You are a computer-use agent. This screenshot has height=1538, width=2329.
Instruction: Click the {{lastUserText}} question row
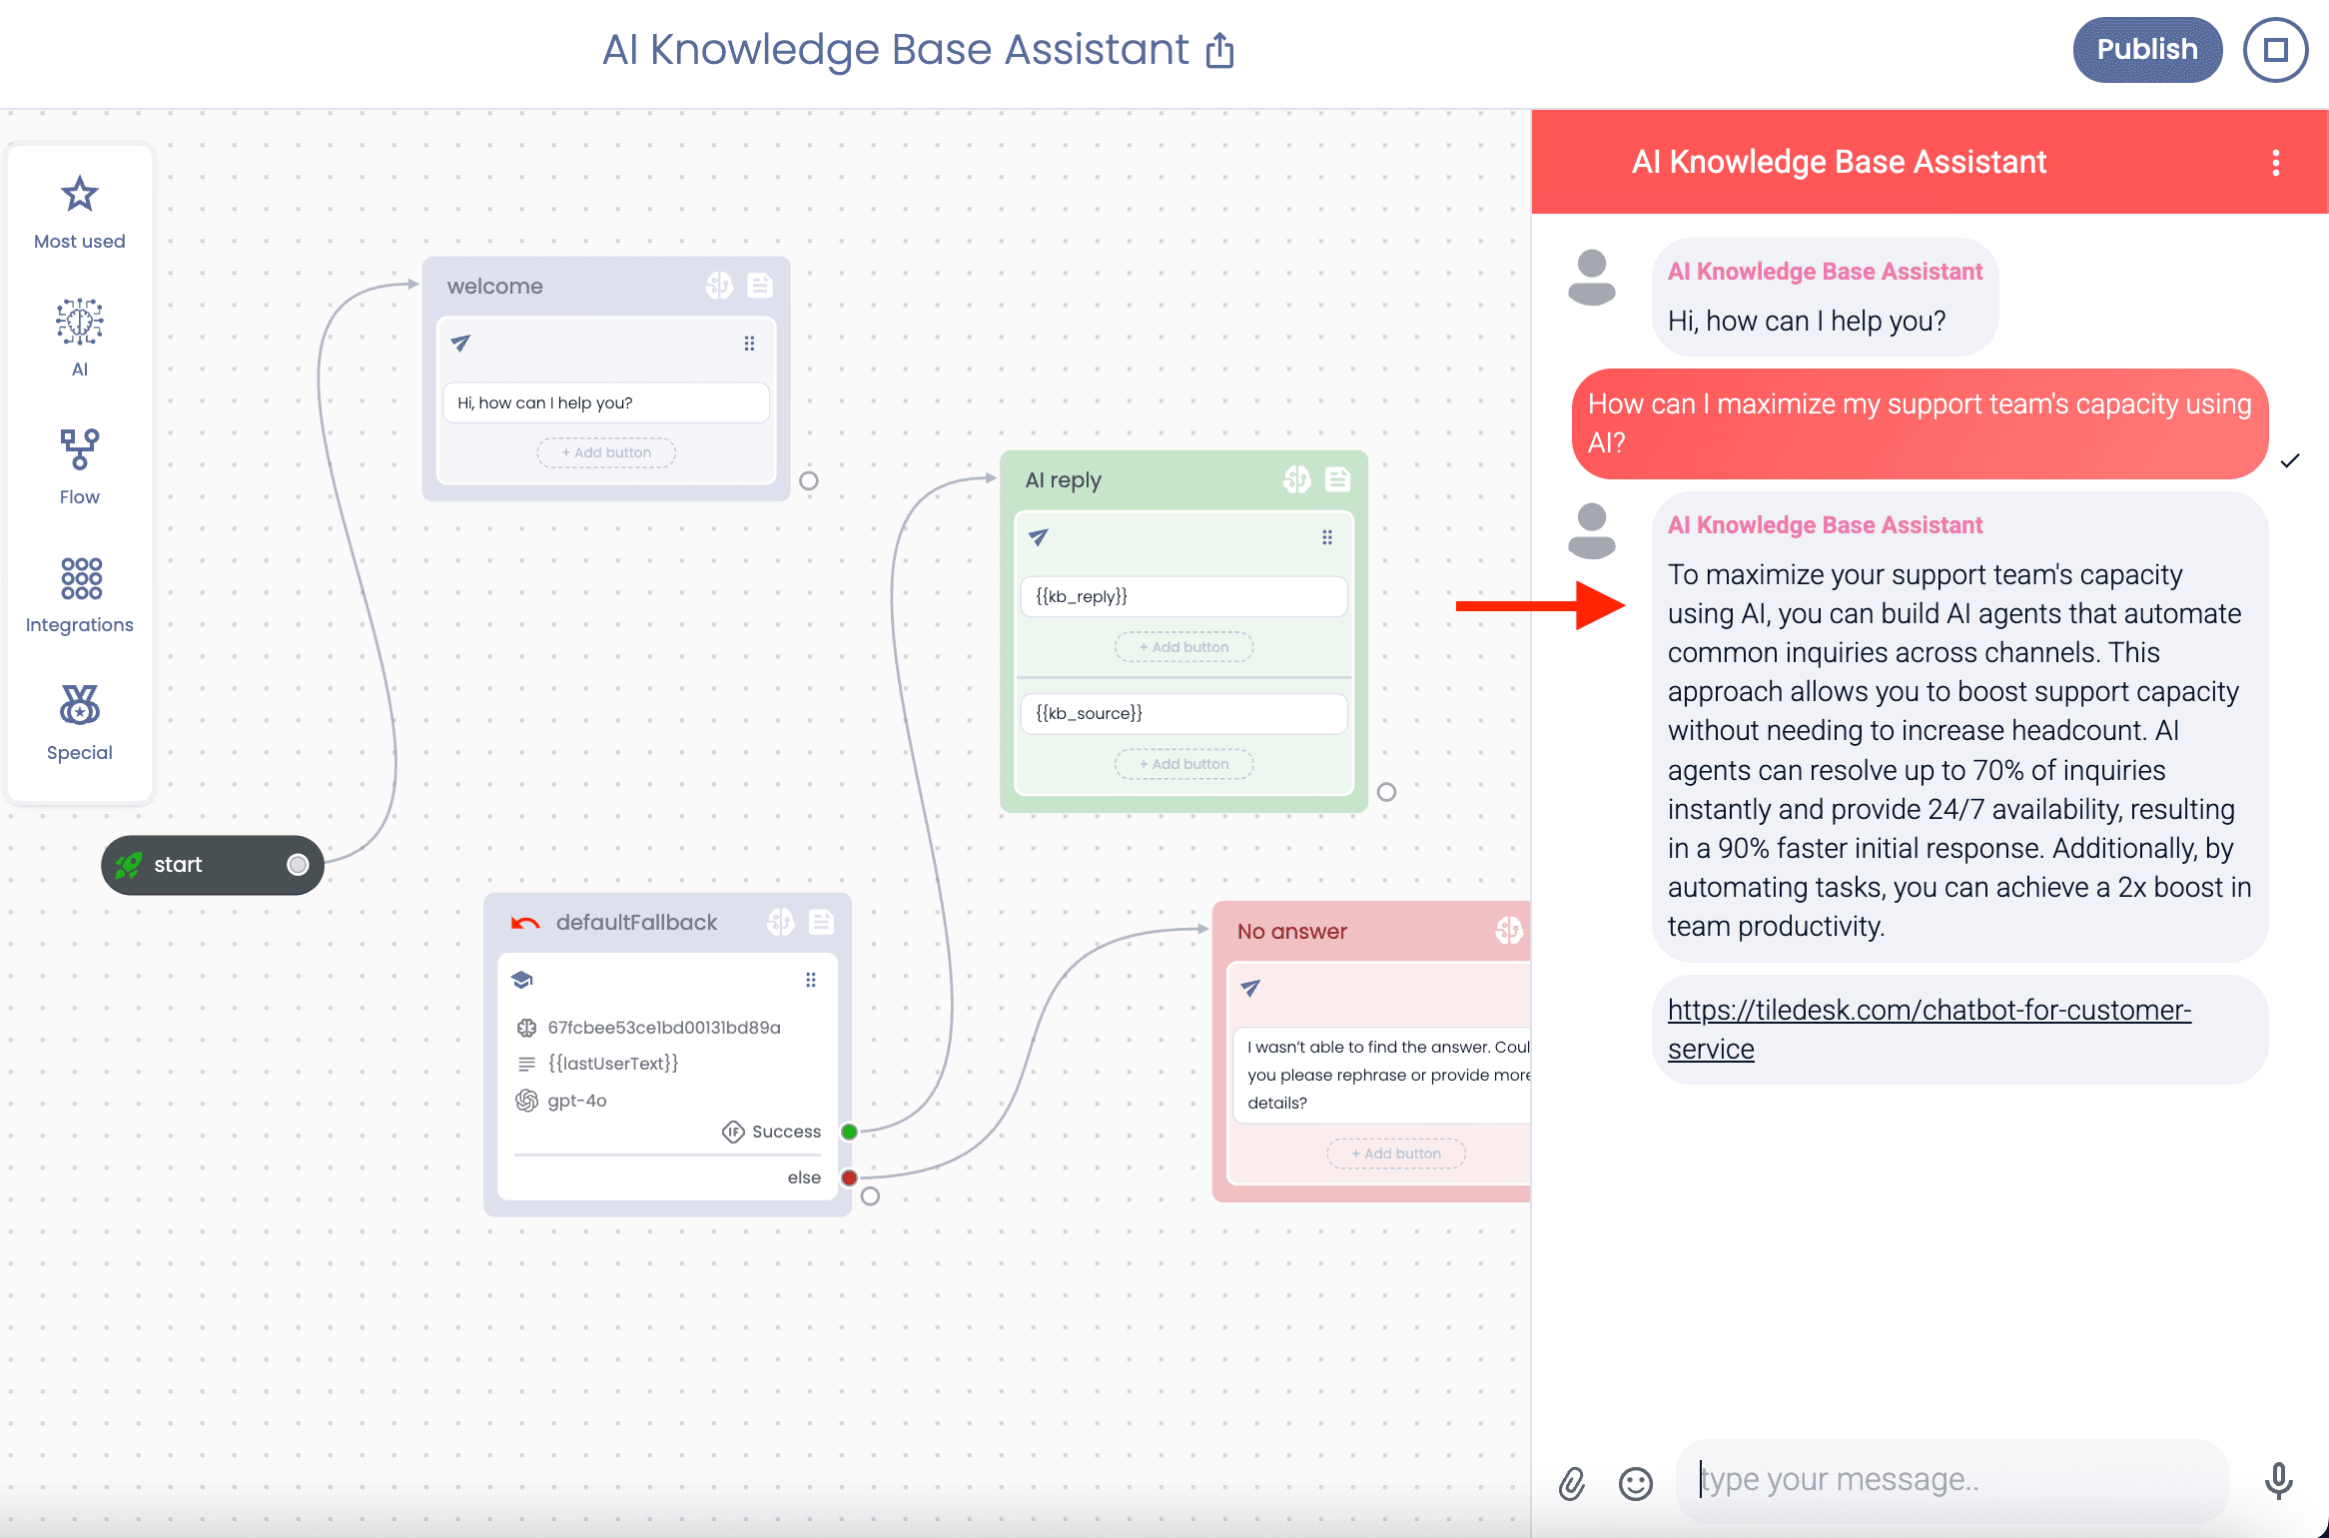(x=613, y=1064)
